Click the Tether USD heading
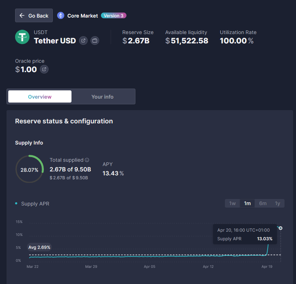Image resolution: width=296 pixels, height=284 pixels. point(55,41)
